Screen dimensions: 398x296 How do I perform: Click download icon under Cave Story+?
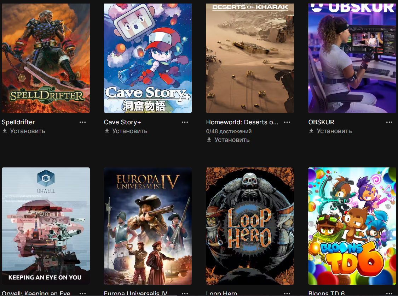coord(107,131)
